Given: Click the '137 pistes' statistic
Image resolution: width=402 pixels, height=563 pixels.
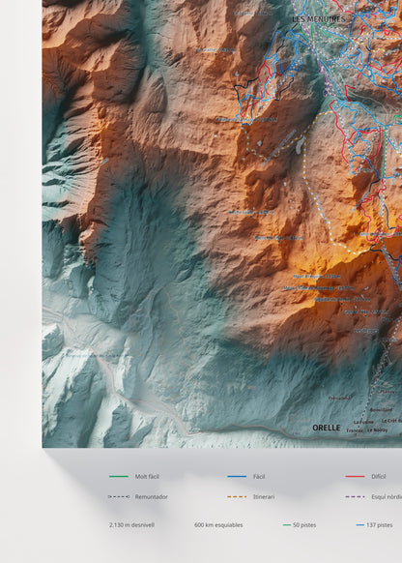Looking at the screenshot, I should (x=379, y=525).
